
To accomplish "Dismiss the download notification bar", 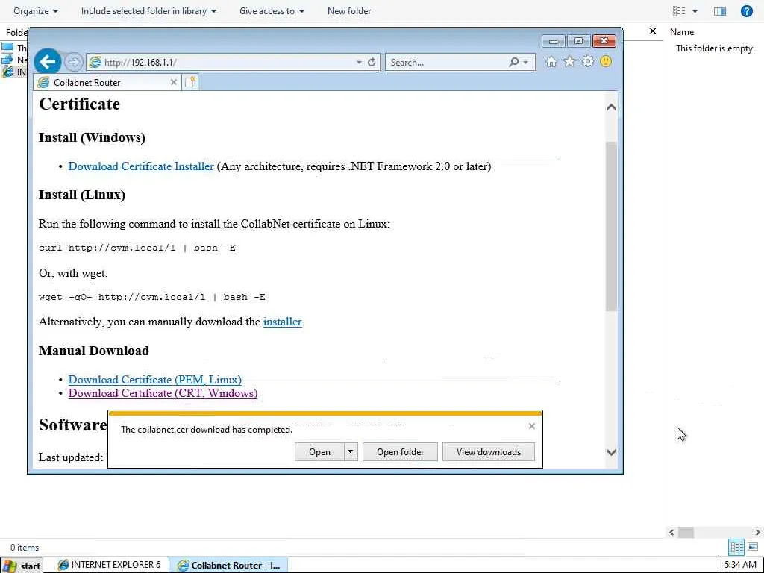I will (531, 426).
